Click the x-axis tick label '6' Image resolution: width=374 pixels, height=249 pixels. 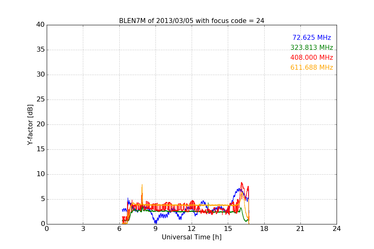[119, 229]
